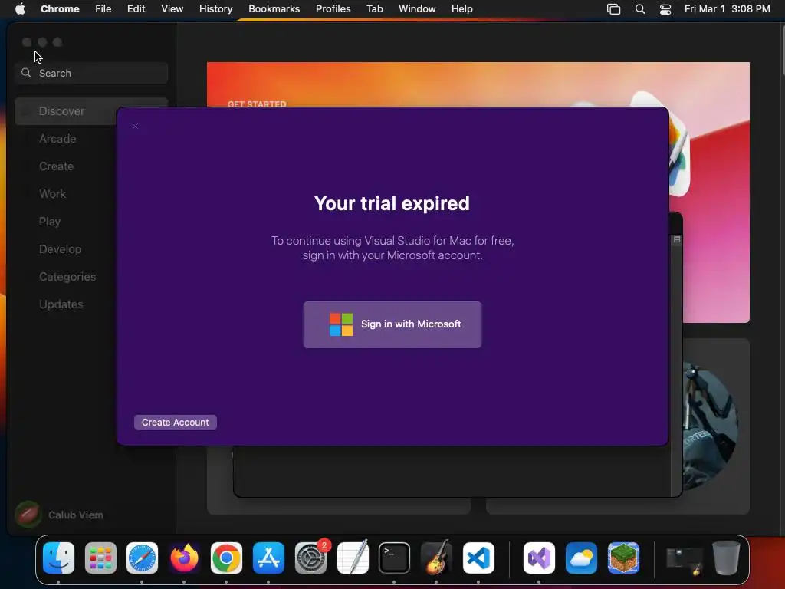The width and height of the screenshot is (785, 589).
Task: Open Spotlight search in menu bar
Action: pos(640,9)
